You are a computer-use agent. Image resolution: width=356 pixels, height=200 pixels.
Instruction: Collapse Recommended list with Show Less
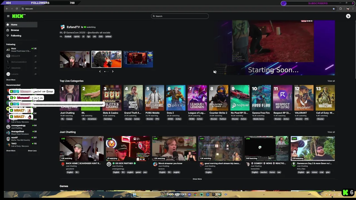point(32,151)
